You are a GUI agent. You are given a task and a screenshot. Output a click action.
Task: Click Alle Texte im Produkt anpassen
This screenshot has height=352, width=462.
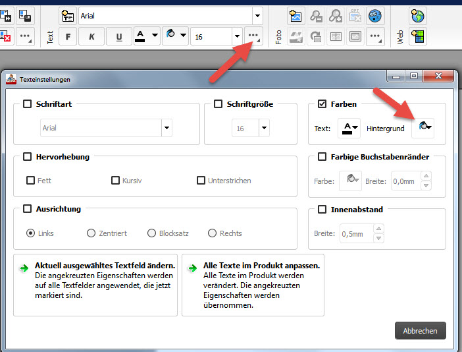(253, 285)
